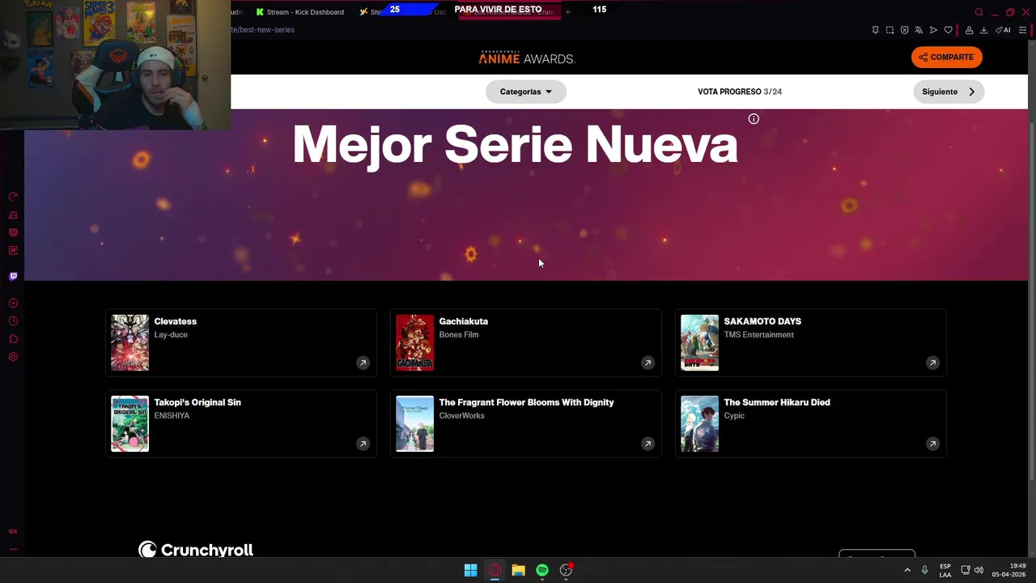Click the taskbar volume icon
1036x583 pixels.
pos(979,570)
